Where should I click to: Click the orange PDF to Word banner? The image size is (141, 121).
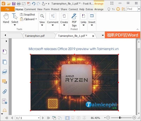click(x=123, y=35)
